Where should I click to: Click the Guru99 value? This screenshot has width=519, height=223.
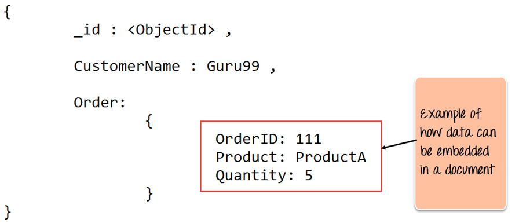click(x=233, y=66)
